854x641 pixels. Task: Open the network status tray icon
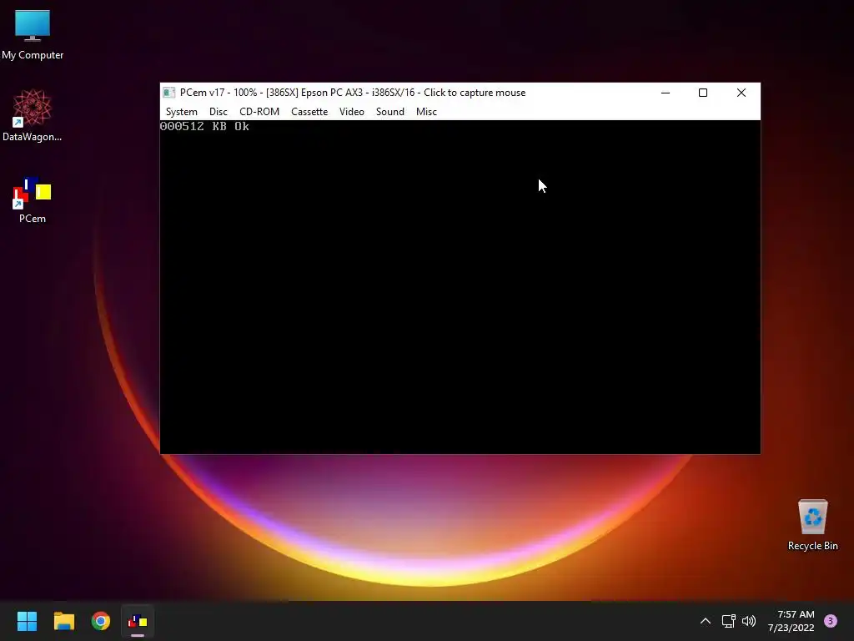[728, 621]
